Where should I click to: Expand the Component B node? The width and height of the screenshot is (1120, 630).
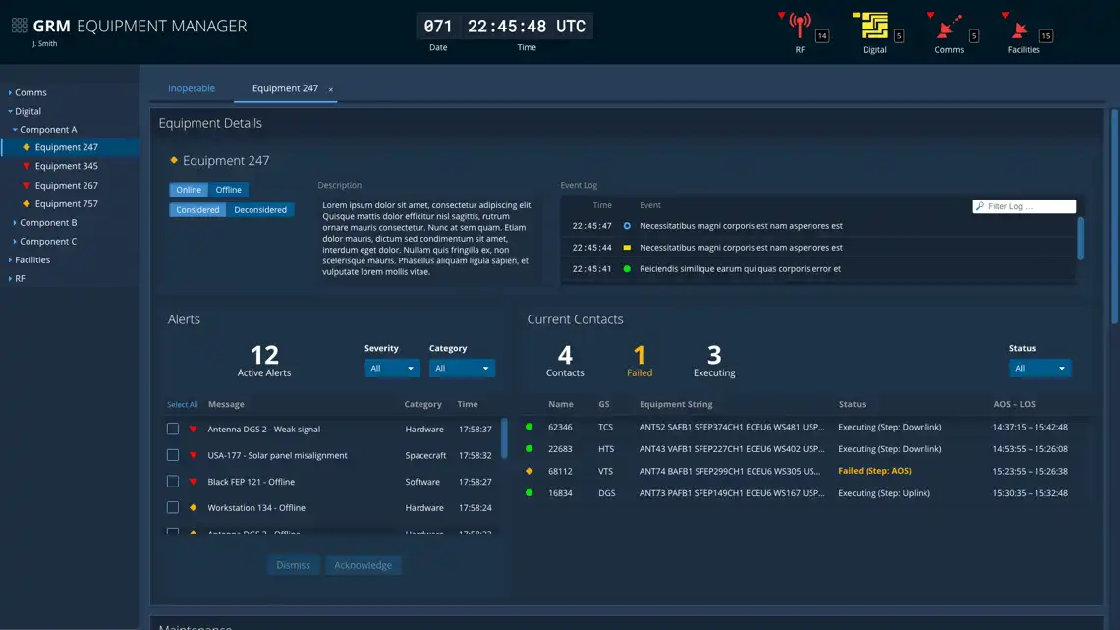[x=15, y=223]
